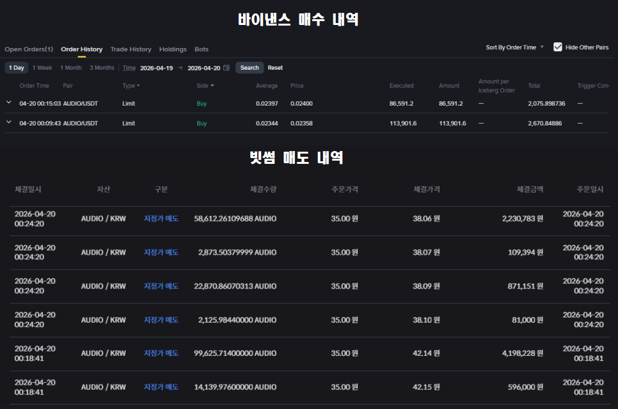Select the 1 Week range filter
Viewport: 618px width, 409px height.
pyautogui.click(x=42, y=68)
